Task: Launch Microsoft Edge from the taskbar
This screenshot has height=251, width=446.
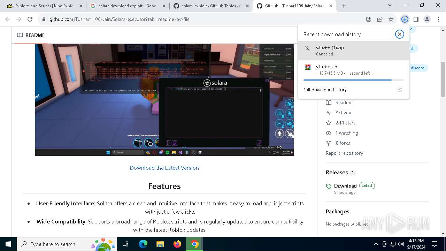Action: coord(143,244)
